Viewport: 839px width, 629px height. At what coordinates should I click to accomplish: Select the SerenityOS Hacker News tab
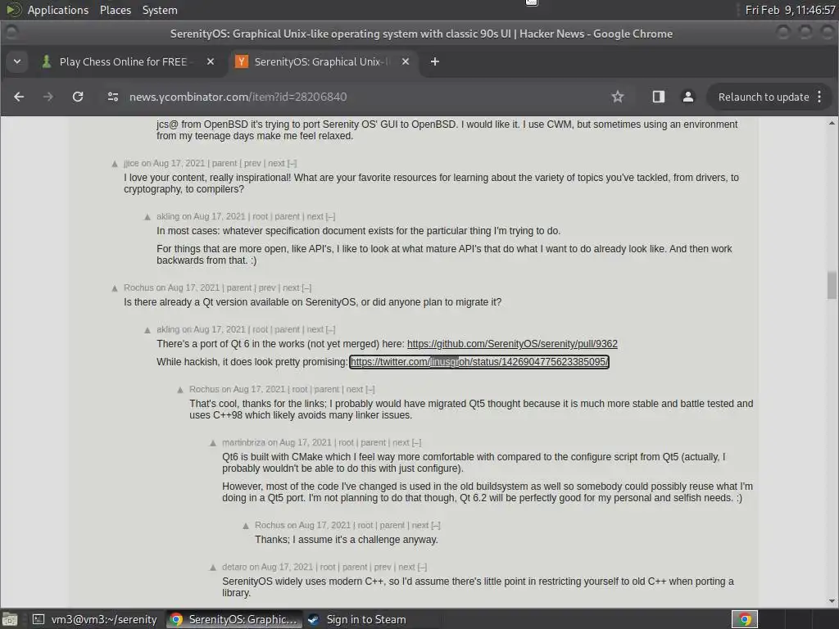click(x=324, y=61)
